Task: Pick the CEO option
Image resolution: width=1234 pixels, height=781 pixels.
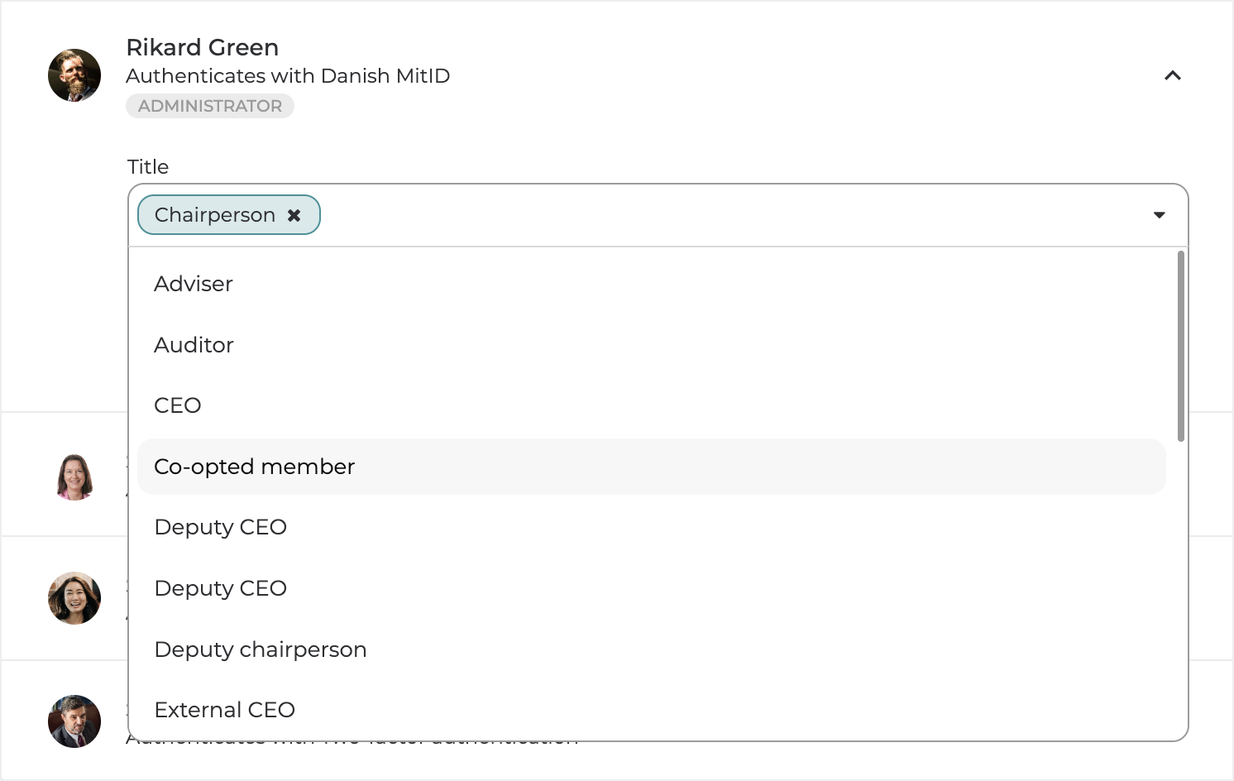Action: coord(178,405)
